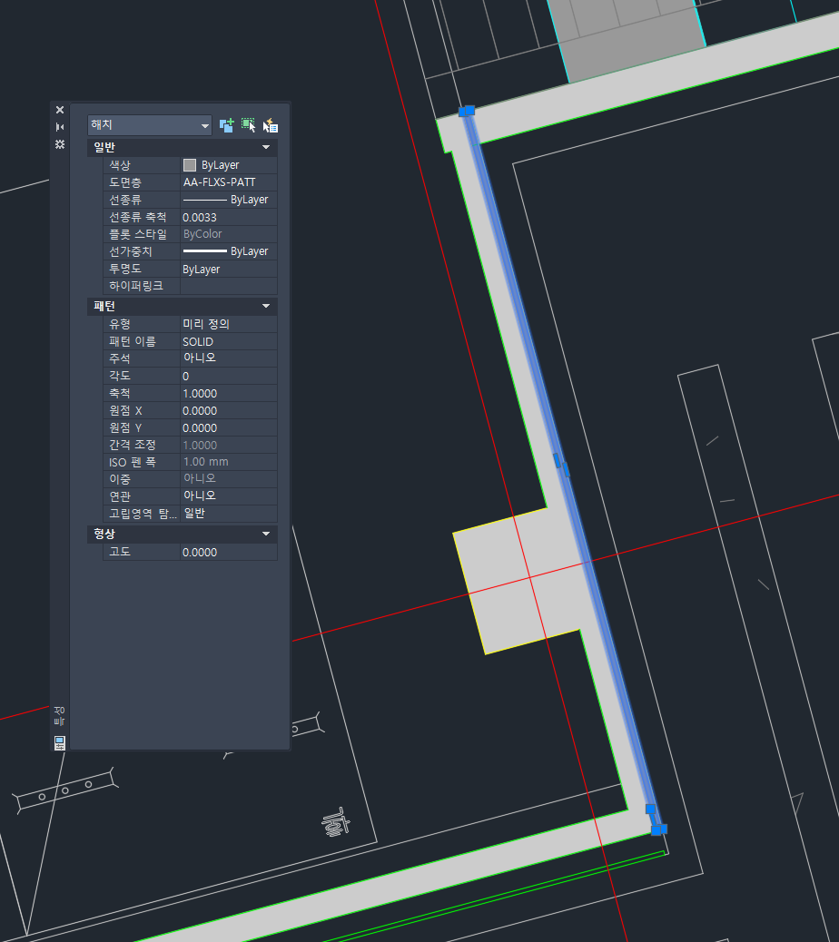Click the hatch grip at bottom corner
Screen dimensions: 839x942
click(x=658, y=829)
